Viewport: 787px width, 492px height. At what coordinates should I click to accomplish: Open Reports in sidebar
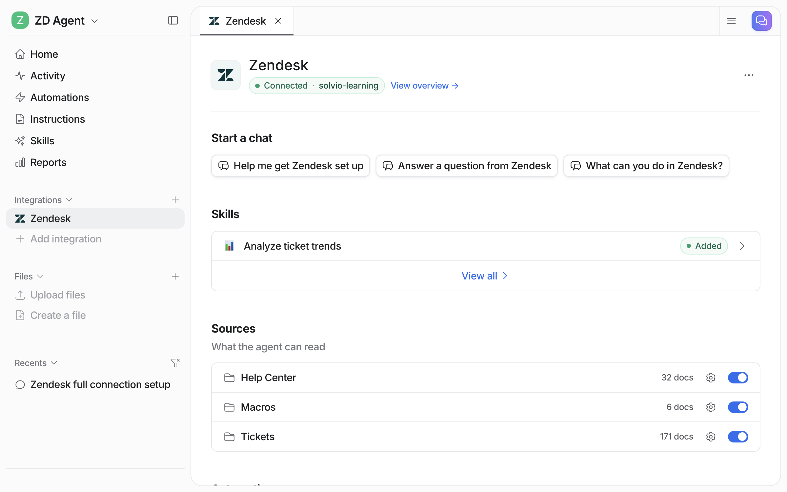coord(95,162)
